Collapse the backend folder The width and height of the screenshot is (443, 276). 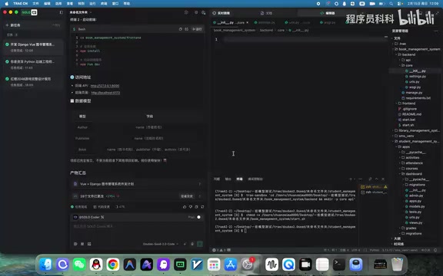pyautogui.click(x=406, y=54)
